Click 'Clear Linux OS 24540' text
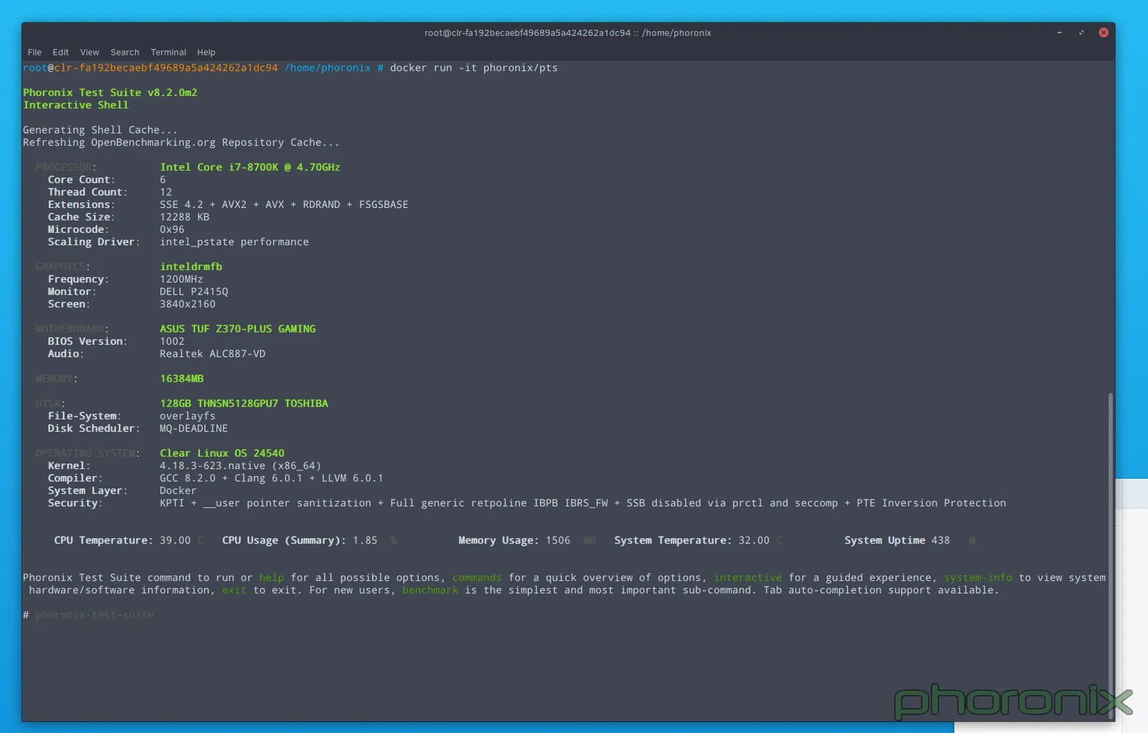The image size is (1148, 733). (x=222, y=453)
